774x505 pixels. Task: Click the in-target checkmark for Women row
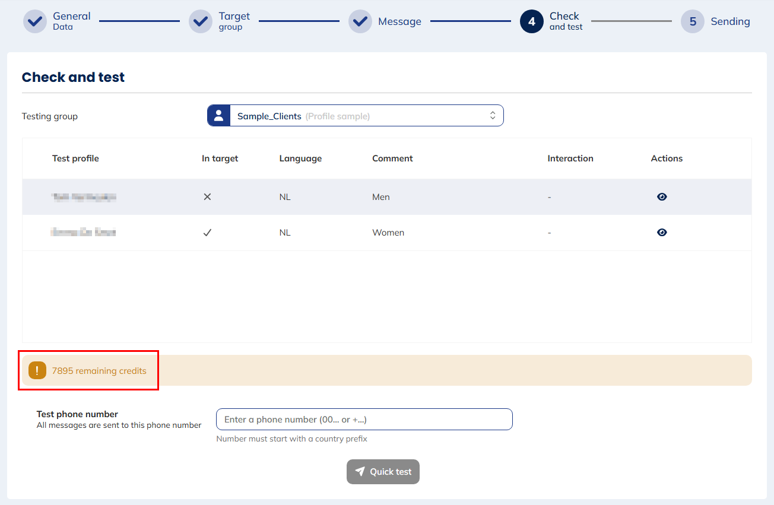coord(207,233)
